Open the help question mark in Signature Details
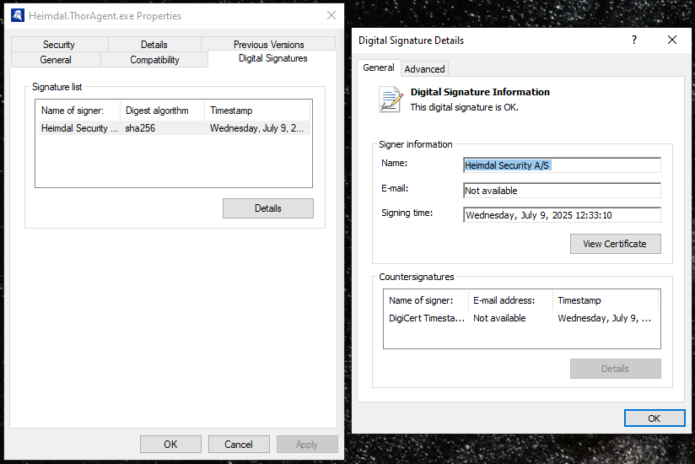Viewport: 695px width, 464px height. 634,40
